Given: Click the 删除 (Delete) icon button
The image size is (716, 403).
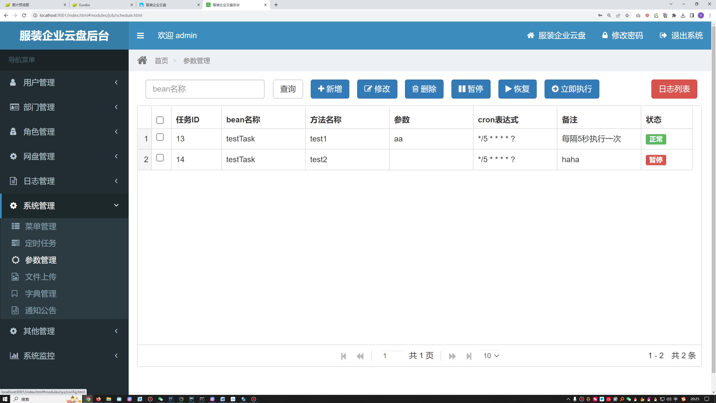Looking at the screenshot, I should pyautogui.click(x=424, y=88).
